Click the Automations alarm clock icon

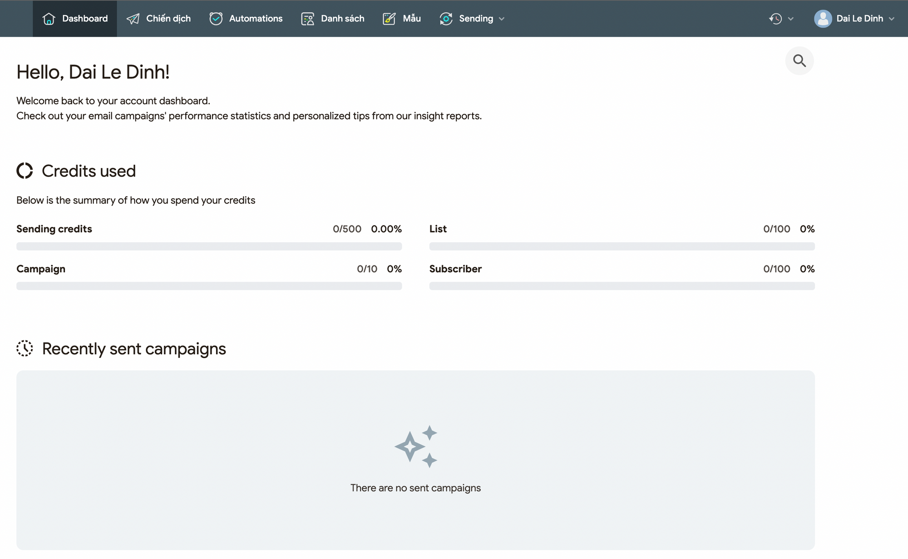pyautogui.click(x=216, y=19)
